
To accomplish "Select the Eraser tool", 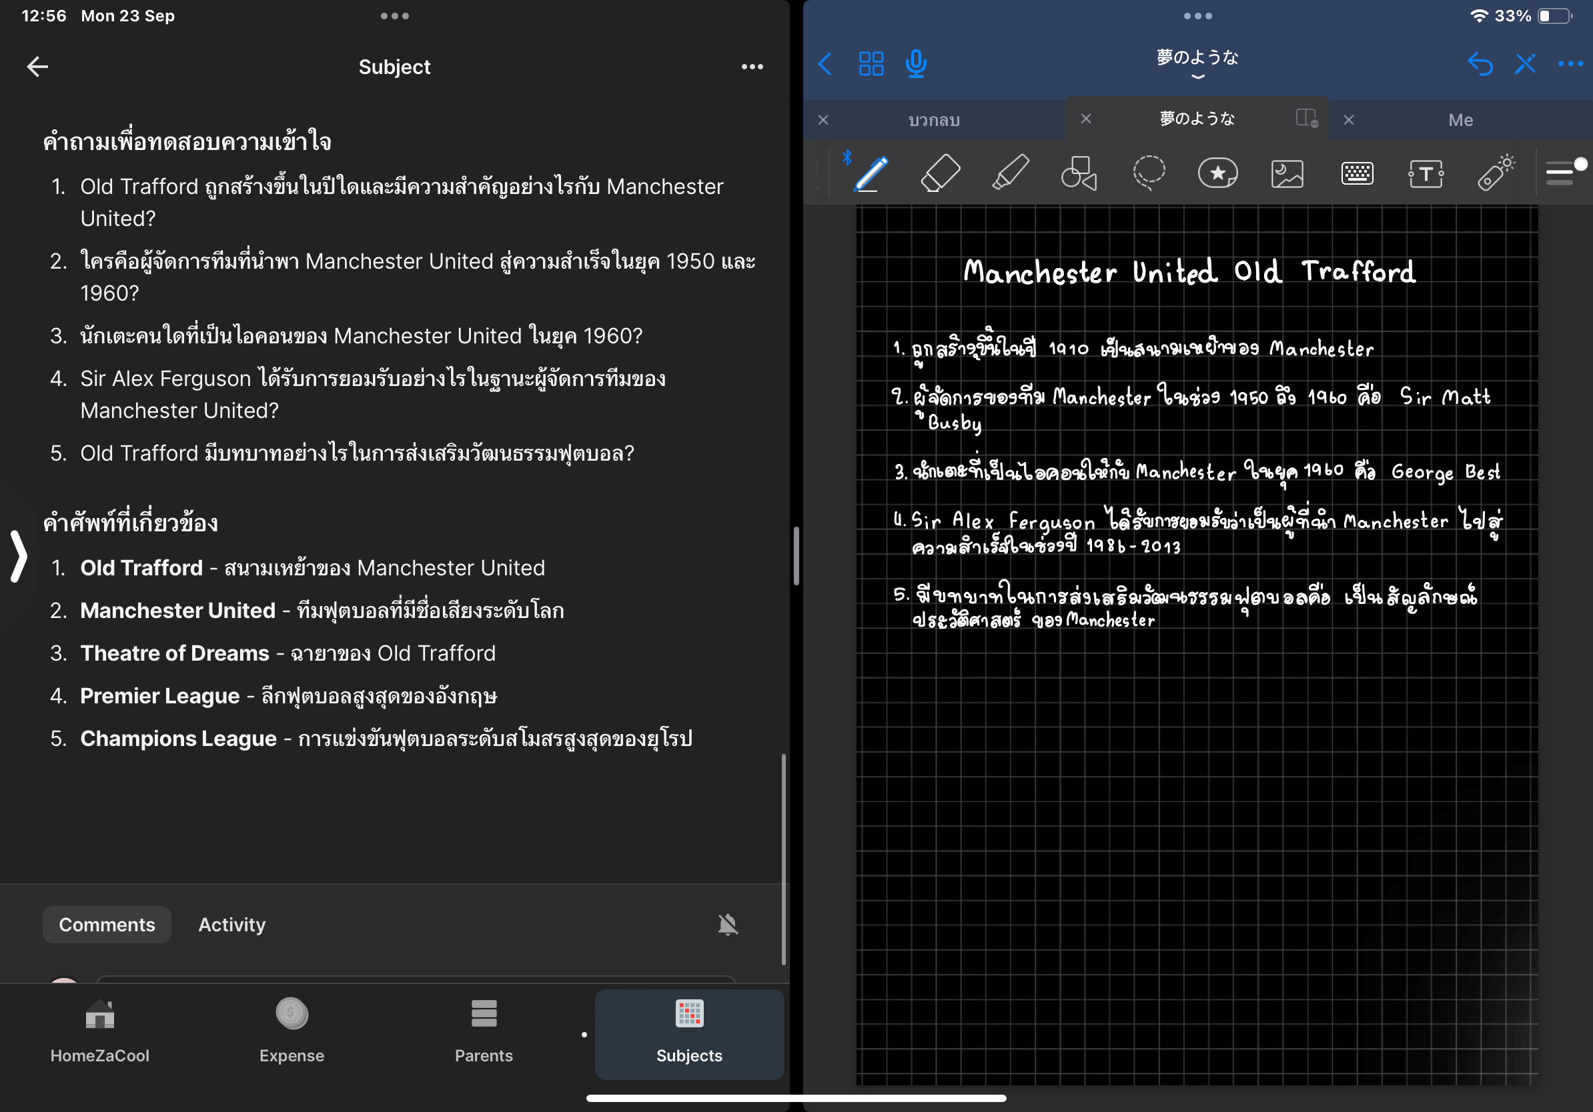I will [940, 173].
